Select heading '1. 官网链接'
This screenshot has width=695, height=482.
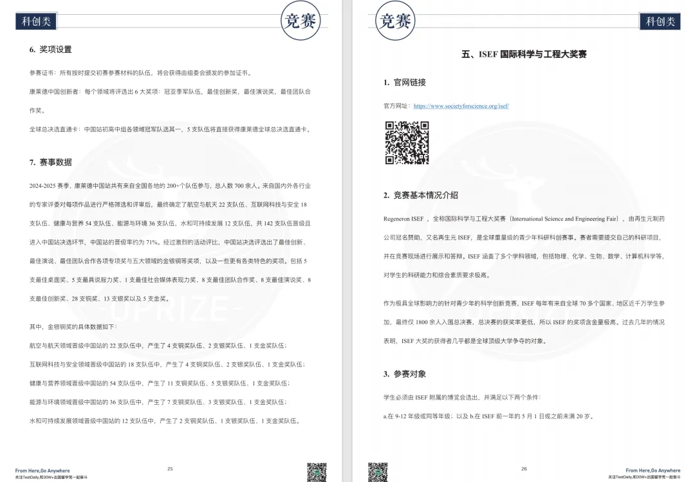[x=405, y=82]
